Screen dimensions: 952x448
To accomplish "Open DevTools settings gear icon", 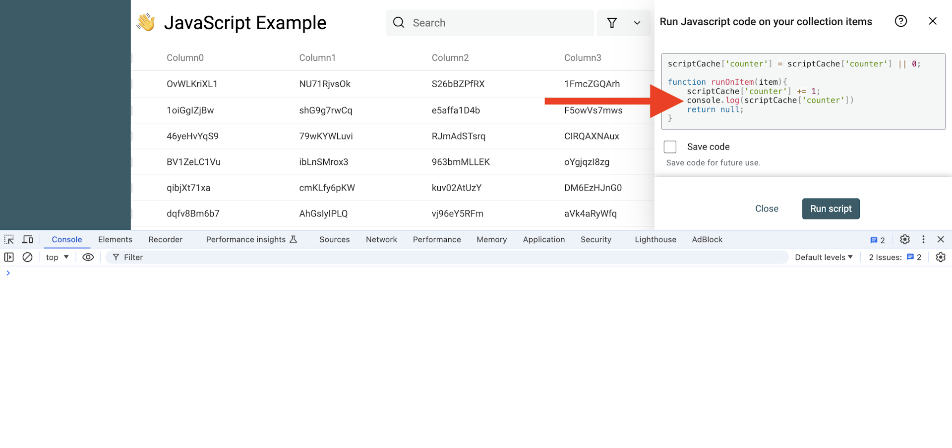I will click(905, 240).
